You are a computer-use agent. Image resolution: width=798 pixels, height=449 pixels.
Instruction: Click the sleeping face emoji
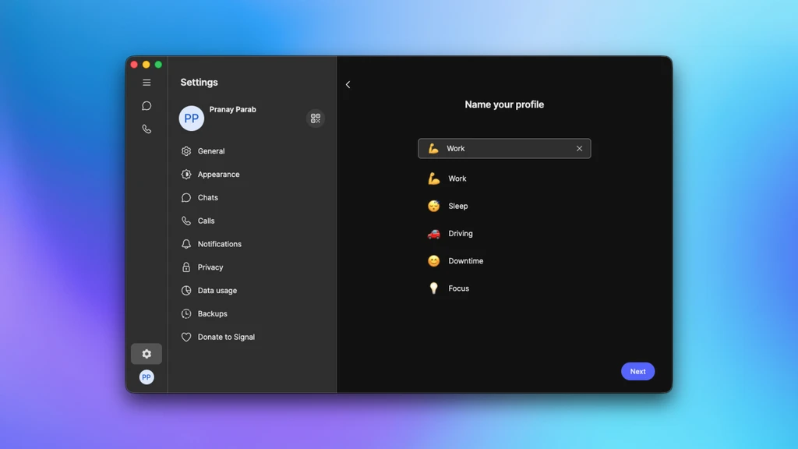[x=433, y=206]
